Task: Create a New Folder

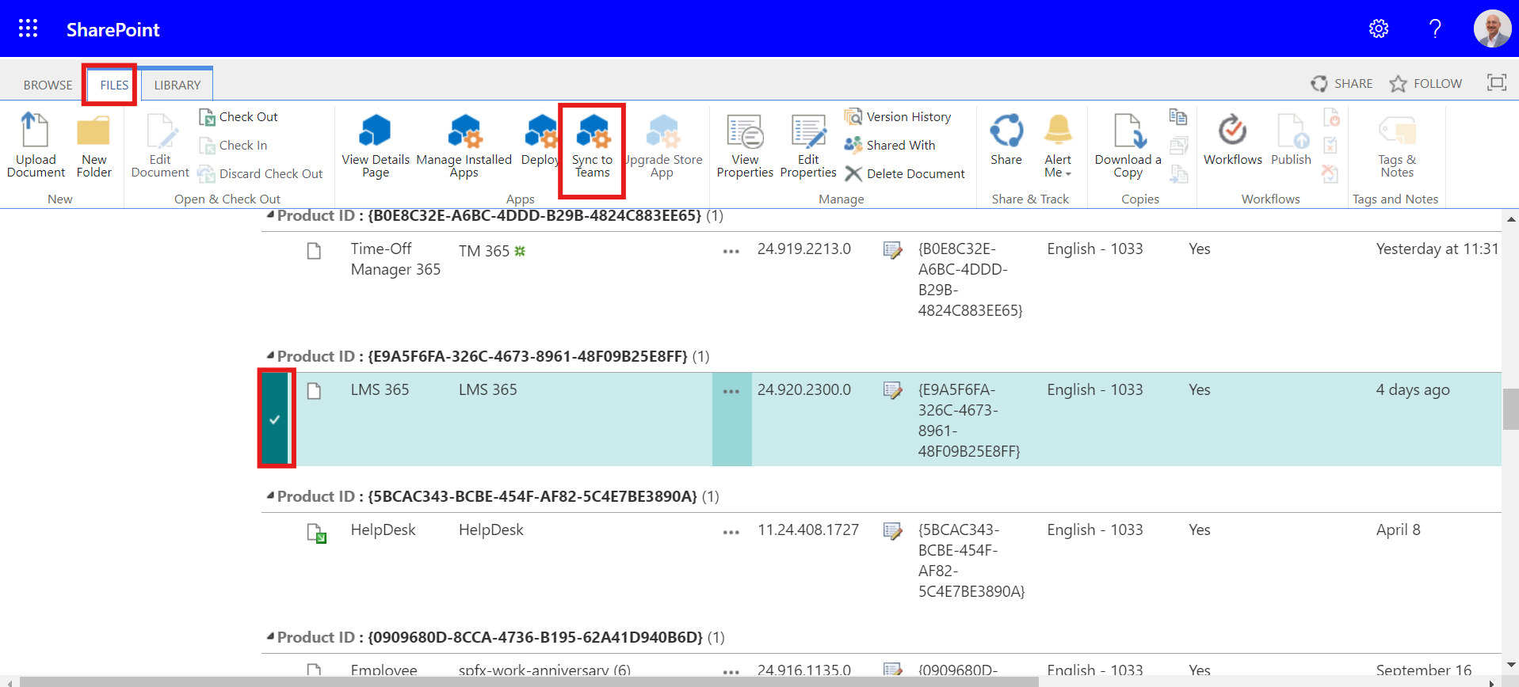Action: pyautogui.click(x=94, y=145)
